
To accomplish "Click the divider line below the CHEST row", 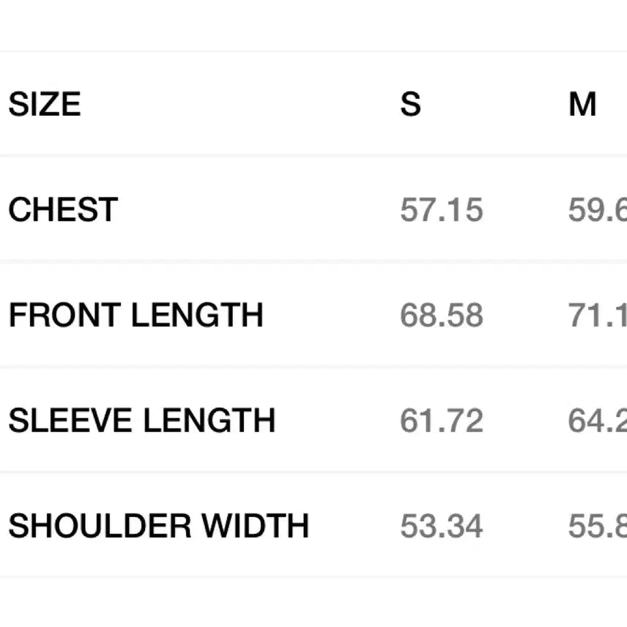I will click(x=313, y=261).
